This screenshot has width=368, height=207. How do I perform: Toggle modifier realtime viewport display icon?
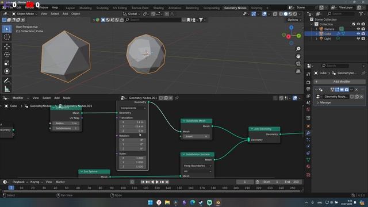(342, 90)
